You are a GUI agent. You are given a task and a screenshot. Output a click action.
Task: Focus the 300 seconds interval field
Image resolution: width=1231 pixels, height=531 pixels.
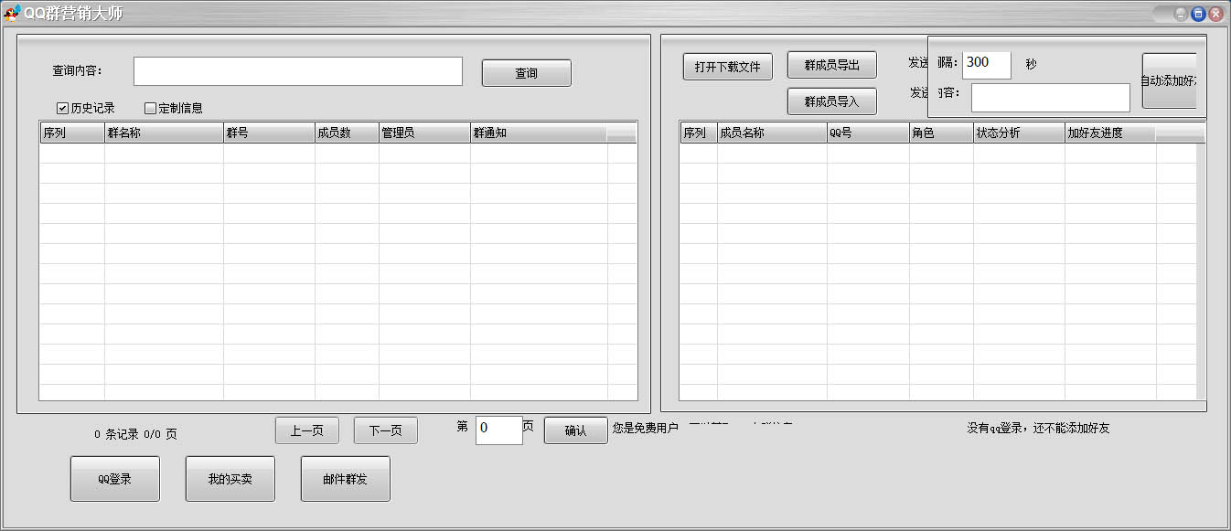point(987,64)
